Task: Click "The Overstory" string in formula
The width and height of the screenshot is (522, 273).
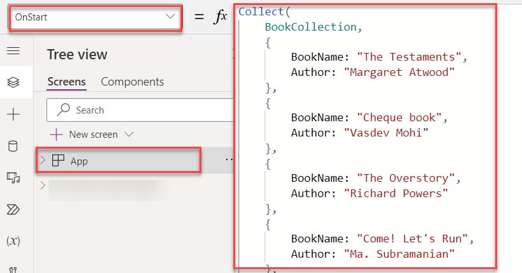Action: [405, 178]
